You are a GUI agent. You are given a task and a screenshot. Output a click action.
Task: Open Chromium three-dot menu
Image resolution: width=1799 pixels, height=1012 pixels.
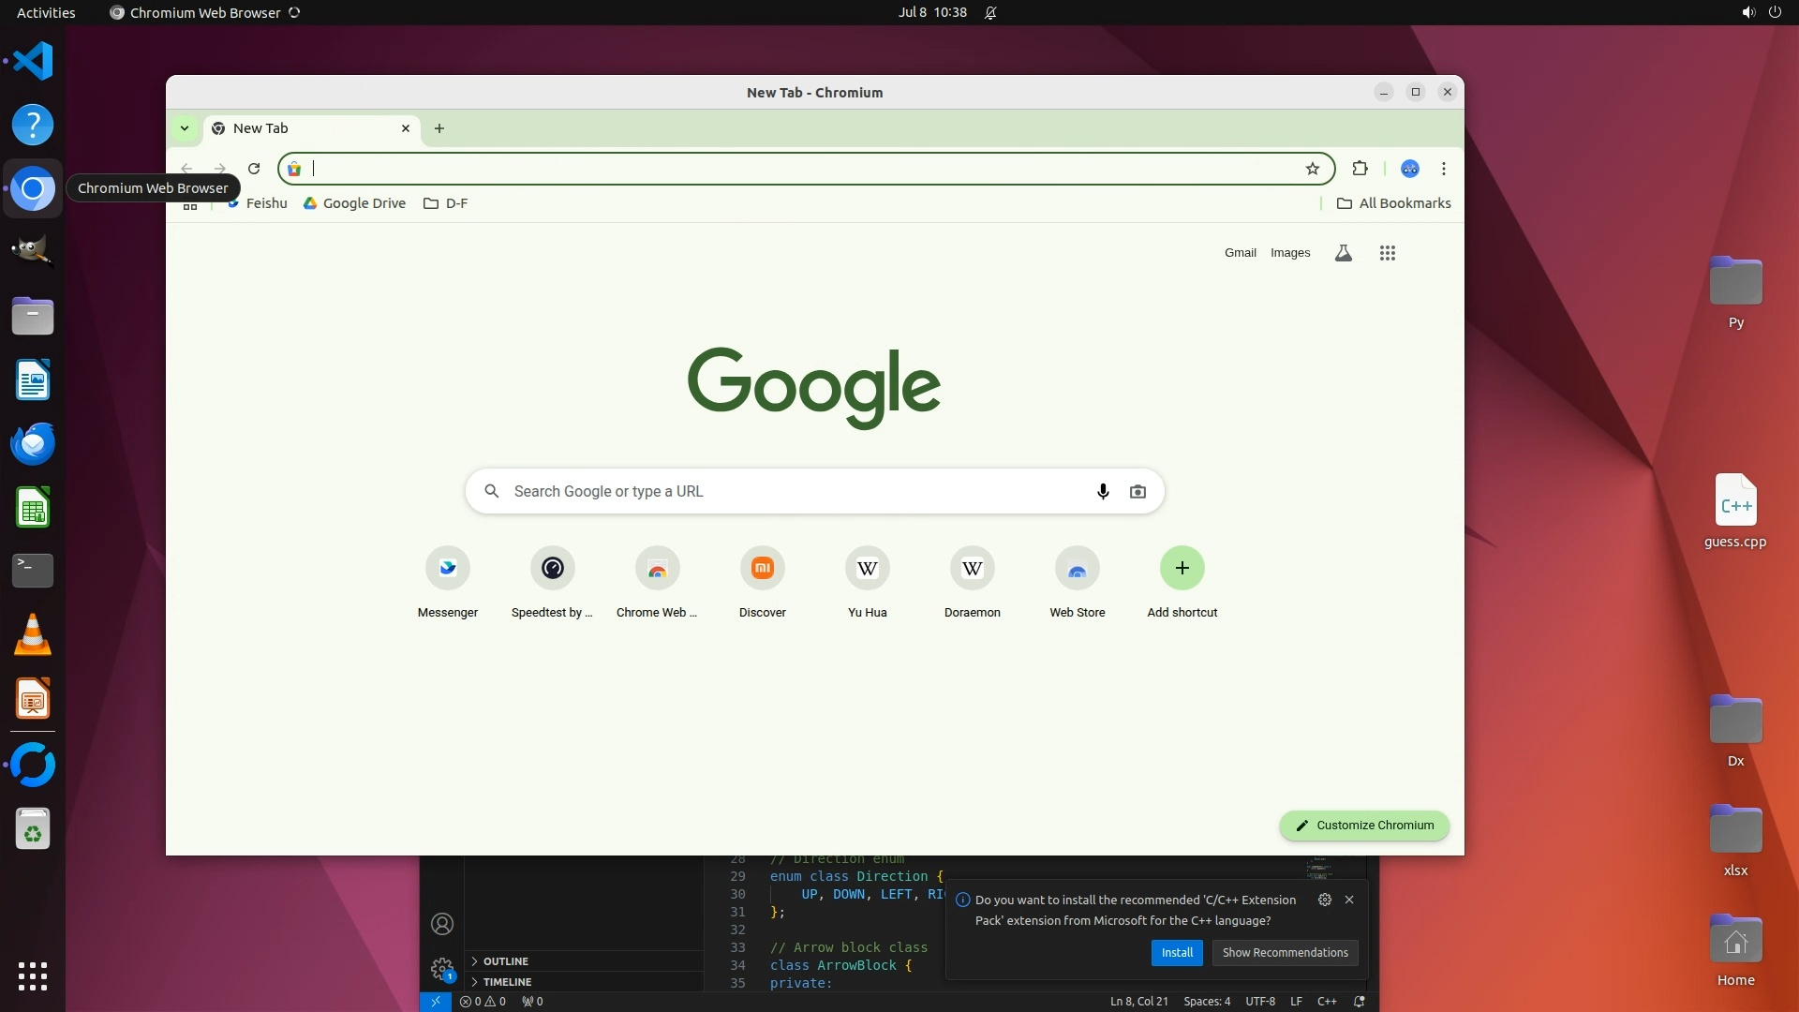pyautogui.click(x=1443, y=169)
